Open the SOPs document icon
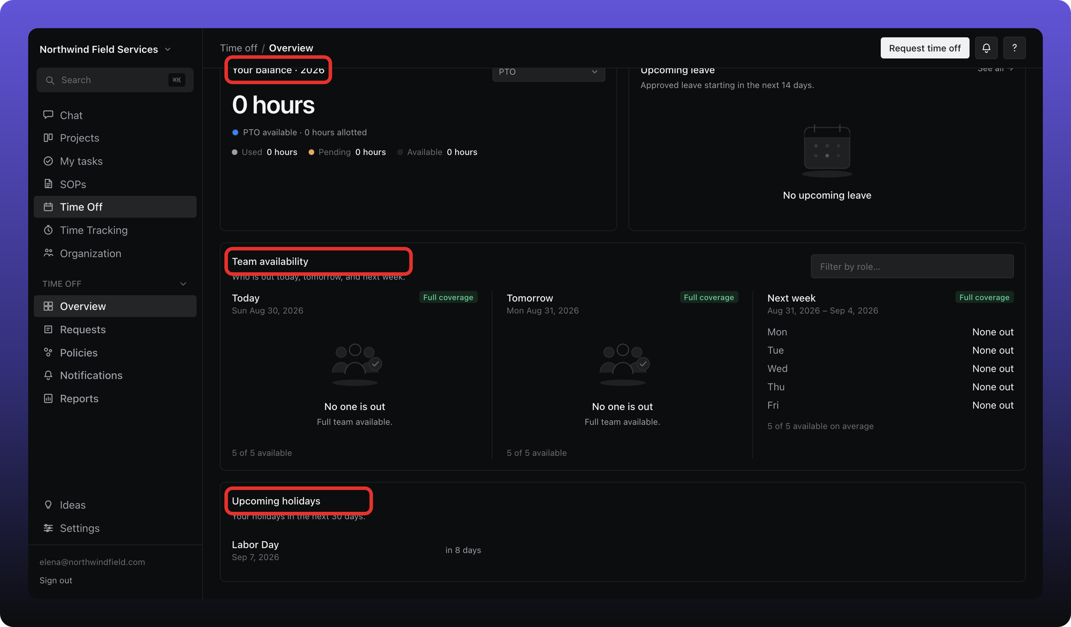Viewport: 1071px width, 627px height. [48, 184]
